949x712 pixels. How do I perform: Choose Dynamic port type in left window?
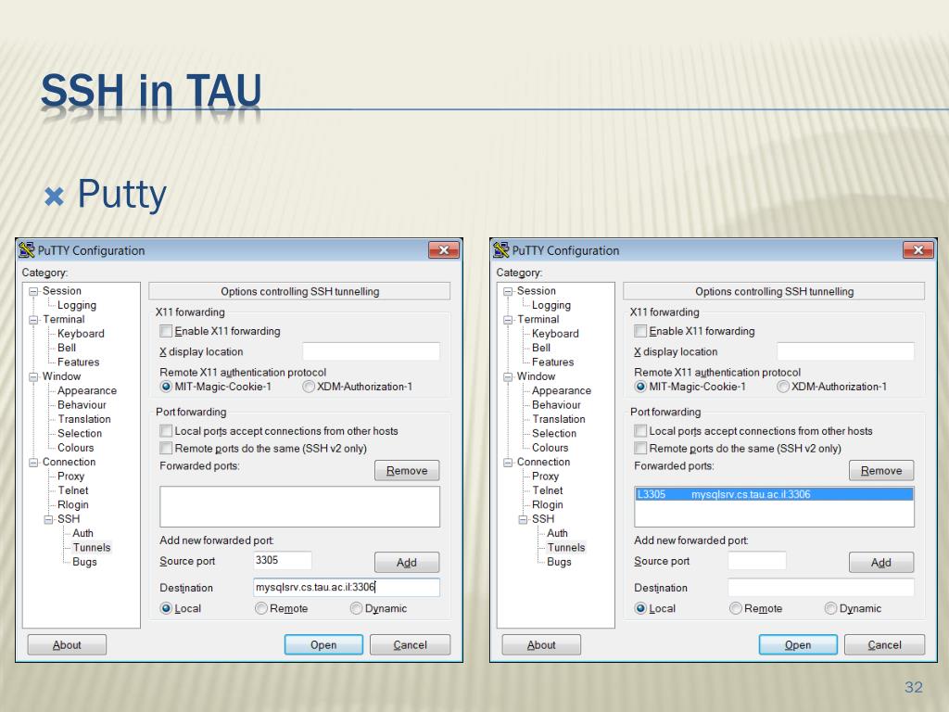(x=356, y=608)
